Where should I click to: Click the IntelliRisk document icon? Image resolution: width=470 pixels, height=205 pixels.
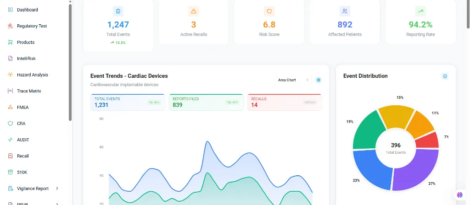tap(11, 59)
